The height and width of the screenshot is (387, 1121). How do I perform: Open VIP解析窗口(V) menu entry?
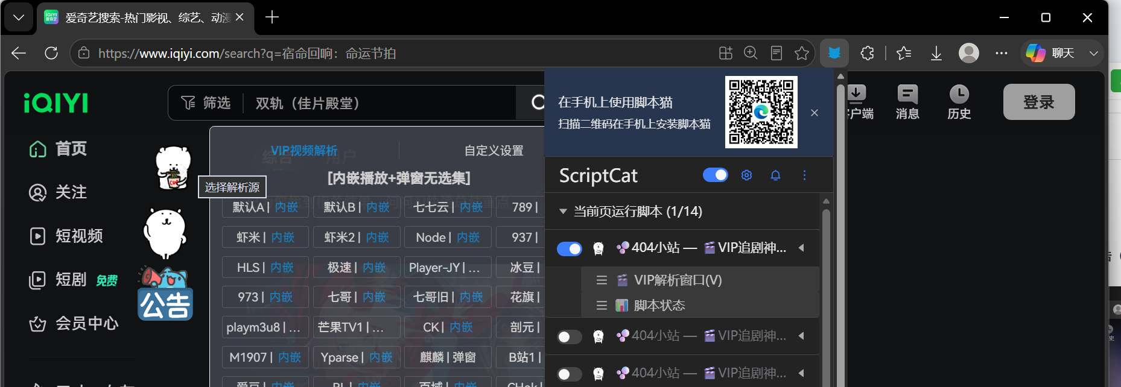(700, 280)
